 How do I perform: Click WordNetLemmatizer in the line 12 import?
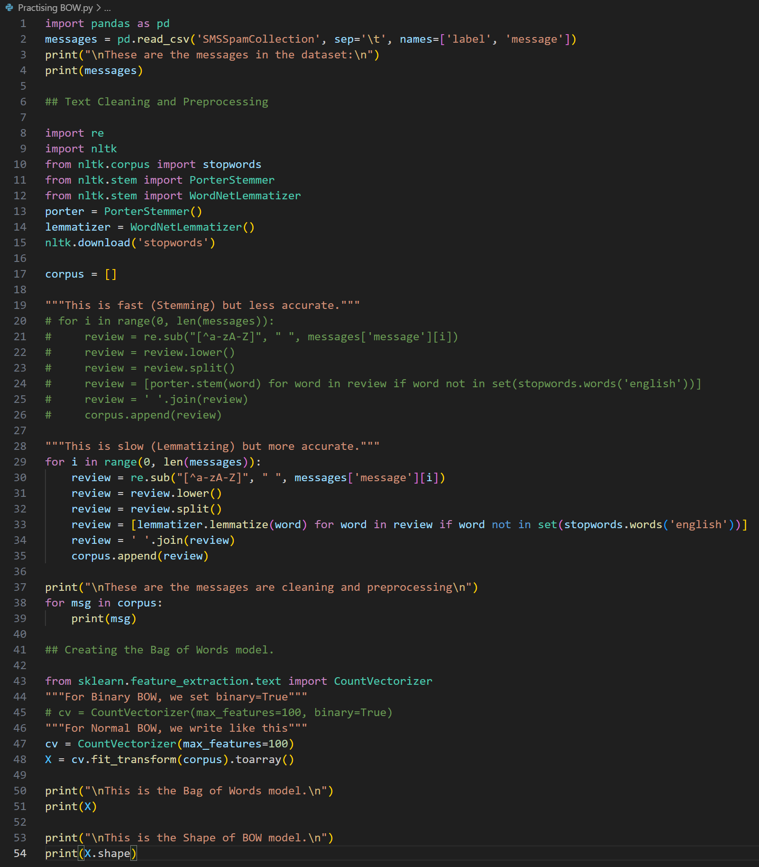pos(245,196)
